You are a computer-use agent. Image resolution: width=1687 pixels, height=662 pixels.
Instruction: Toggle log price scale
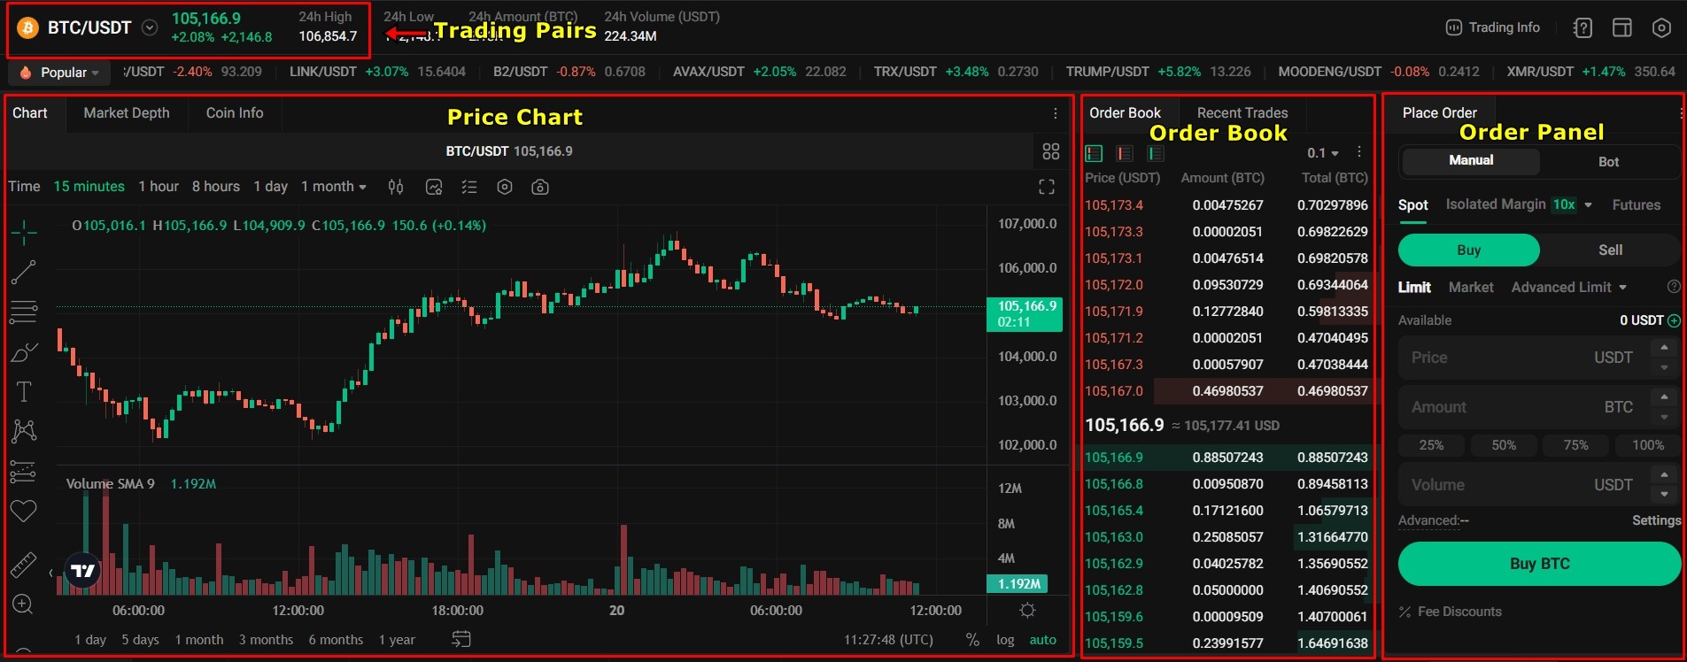1005,640
